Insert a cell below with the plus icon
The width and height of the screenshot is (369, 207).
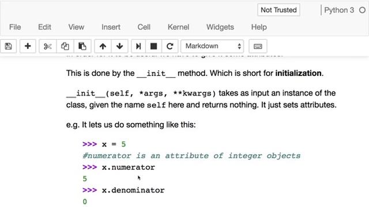click(x=28, y=46)
